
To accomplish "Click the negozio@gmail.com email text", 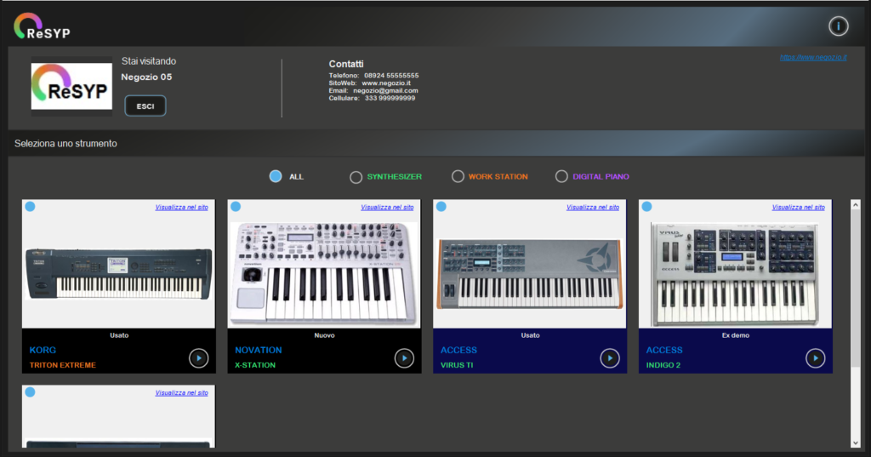I will click(385, 90).
